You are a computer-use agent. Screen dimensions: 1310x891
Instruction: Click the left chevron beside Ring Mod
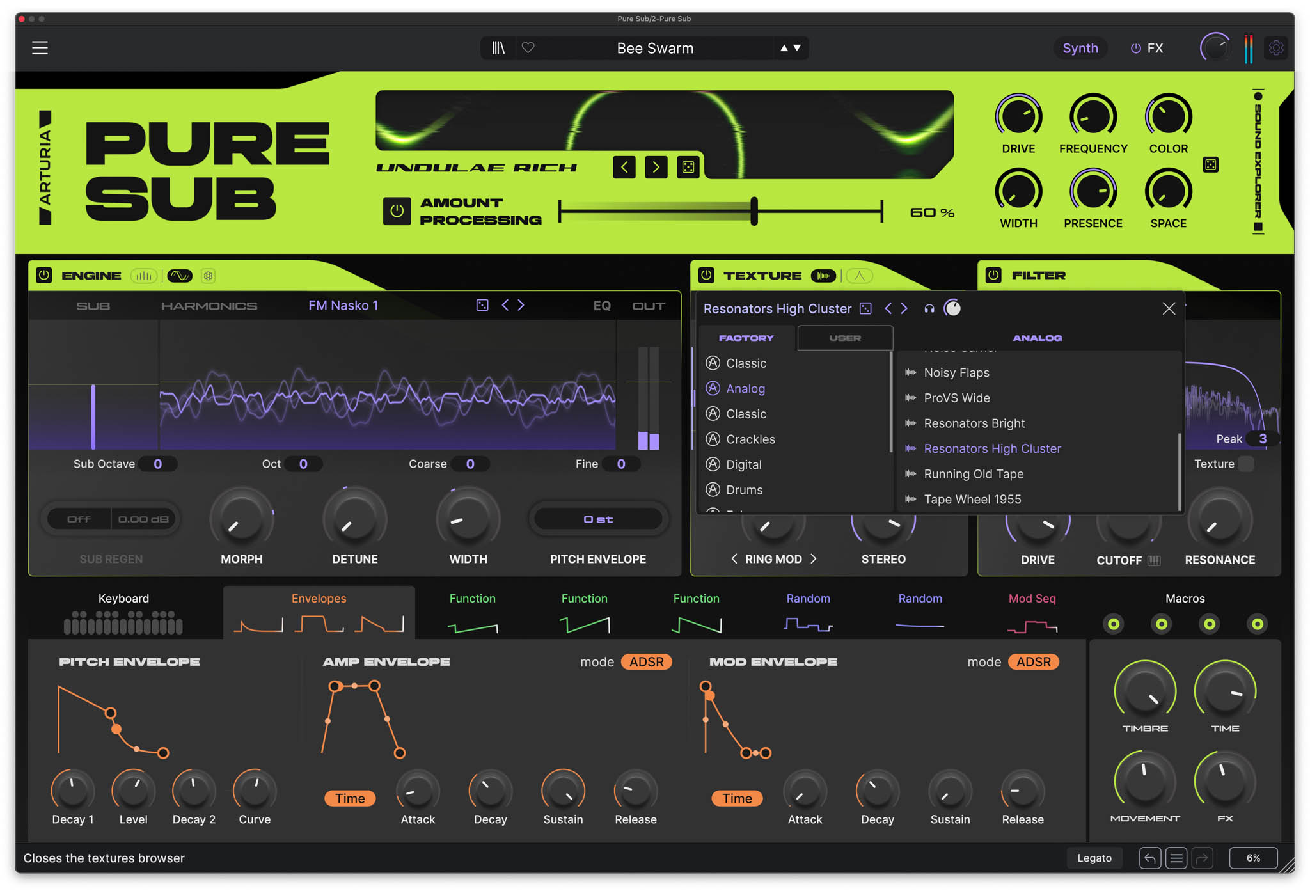pyautogui.click(x=734, y=558)
